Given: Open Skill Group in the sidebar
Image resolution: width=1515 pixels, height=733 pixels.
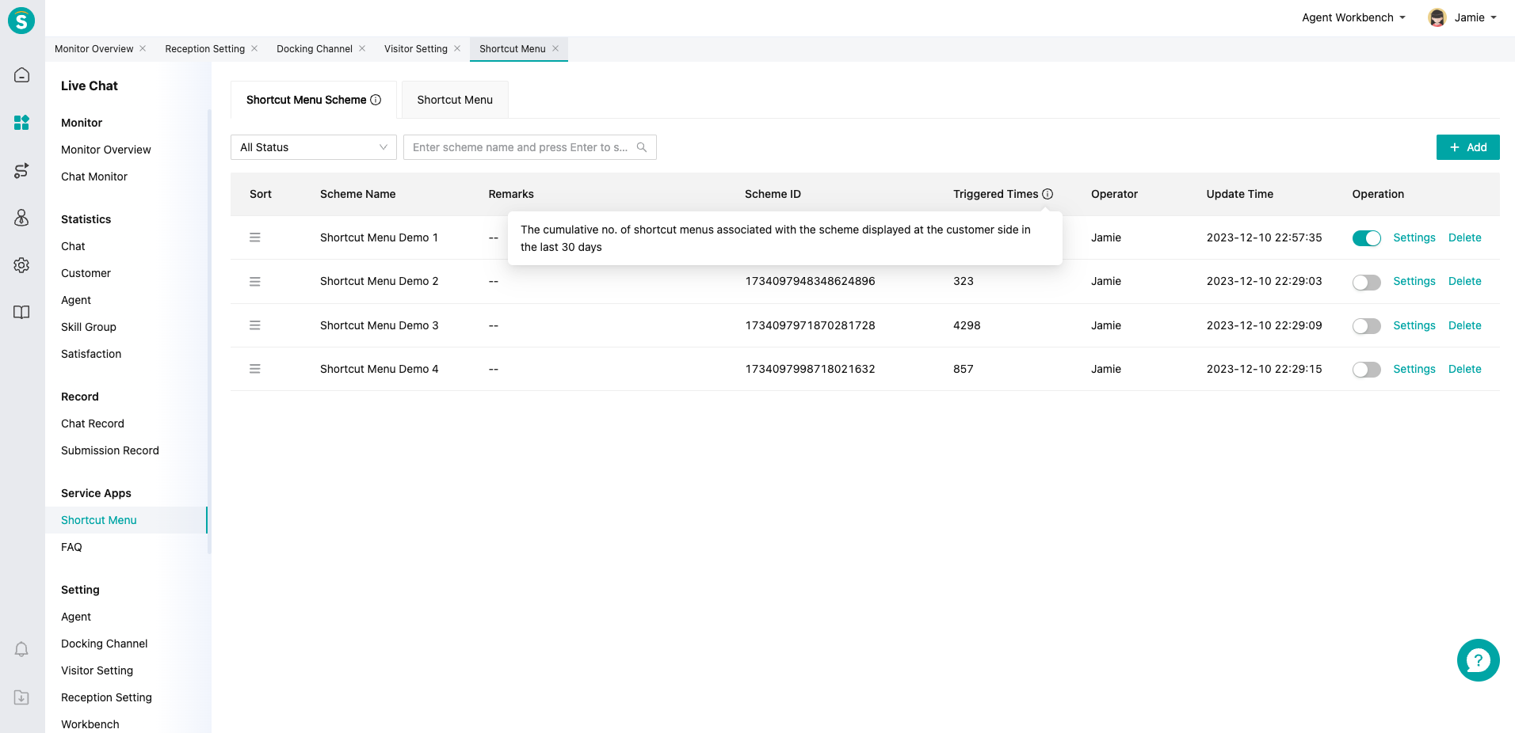Looking at the screenshot, I should tap(89, 327).
